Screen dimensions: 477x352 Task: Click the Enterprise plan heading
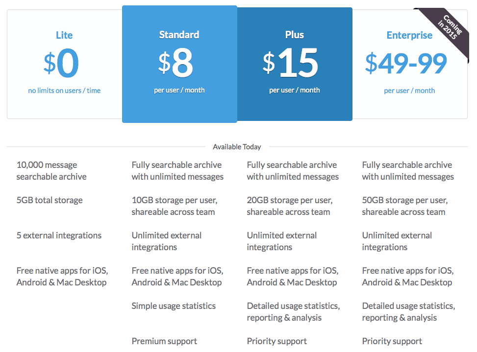[409, 35]
